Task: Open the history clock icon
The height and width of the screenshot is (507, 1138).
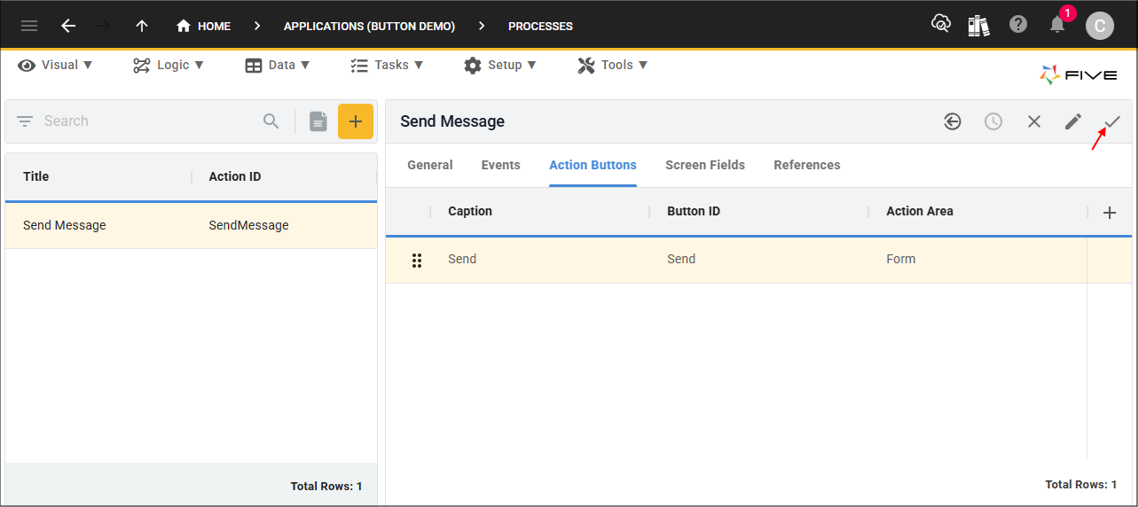Action: pos(993,121)
